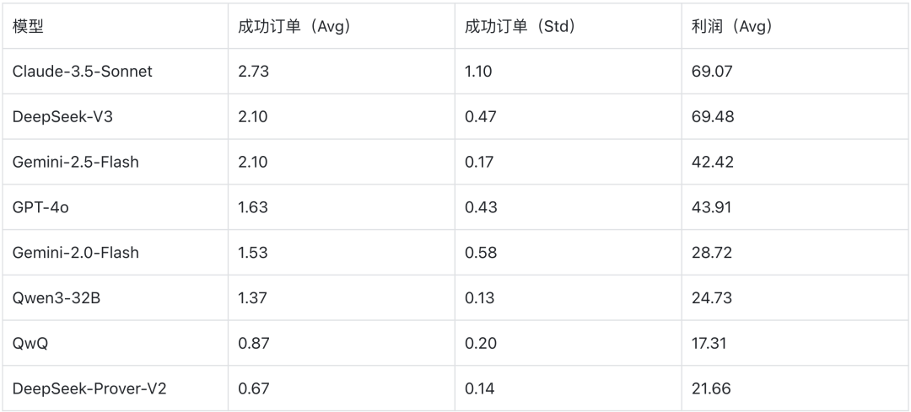Click the 1.10 Std value
This screenshot has height=412, width=911.
point(478,72)
